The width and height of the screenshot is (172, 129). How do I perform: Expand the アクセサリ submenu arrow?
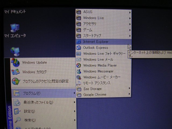(x=130, y=24)
